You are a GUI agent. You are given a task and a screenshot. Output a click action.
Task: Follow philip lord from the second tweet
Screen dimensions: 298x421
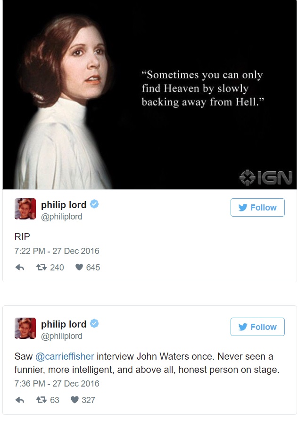pos(257,327)
